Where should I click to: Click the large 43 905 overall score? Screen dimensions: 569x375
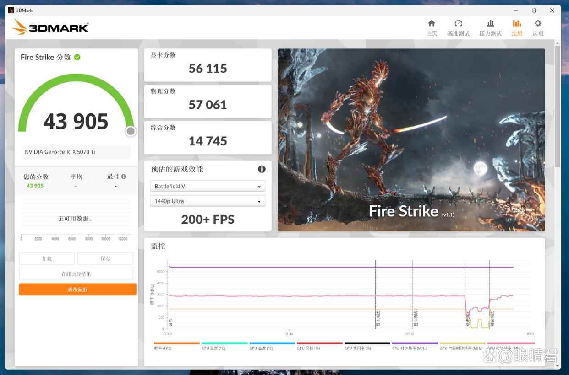click(x=76, y=121)
